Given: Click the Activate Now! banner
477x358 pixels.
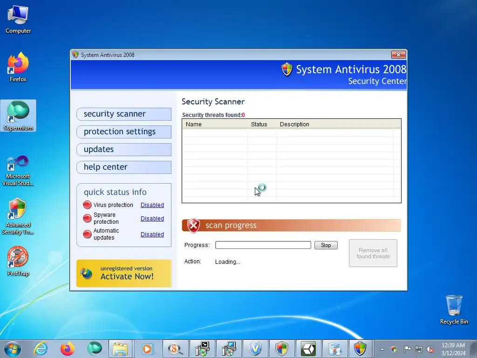Looking at the screenshot, I should pyautogui.click(x=124, y=273).
